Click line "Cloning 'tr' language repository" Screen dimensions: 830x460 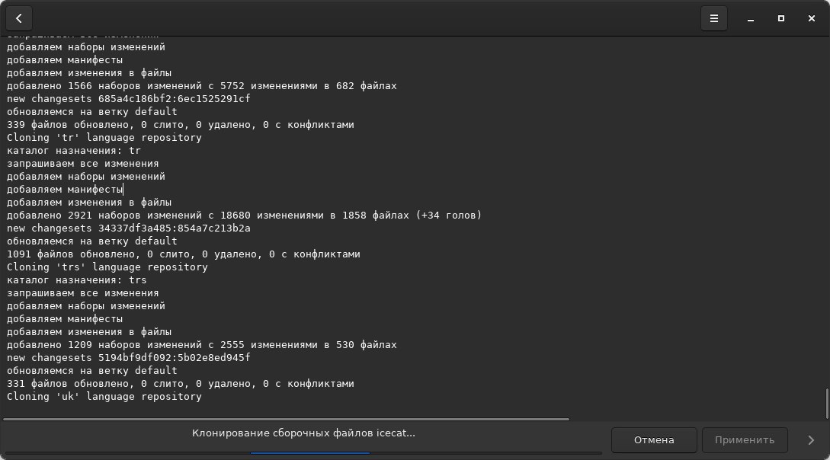coord(104,138)
